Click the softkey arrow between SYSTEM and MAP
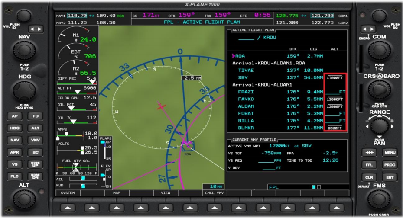Image resolution: width=403 pixels, height=218 pixels. (92, 208)
